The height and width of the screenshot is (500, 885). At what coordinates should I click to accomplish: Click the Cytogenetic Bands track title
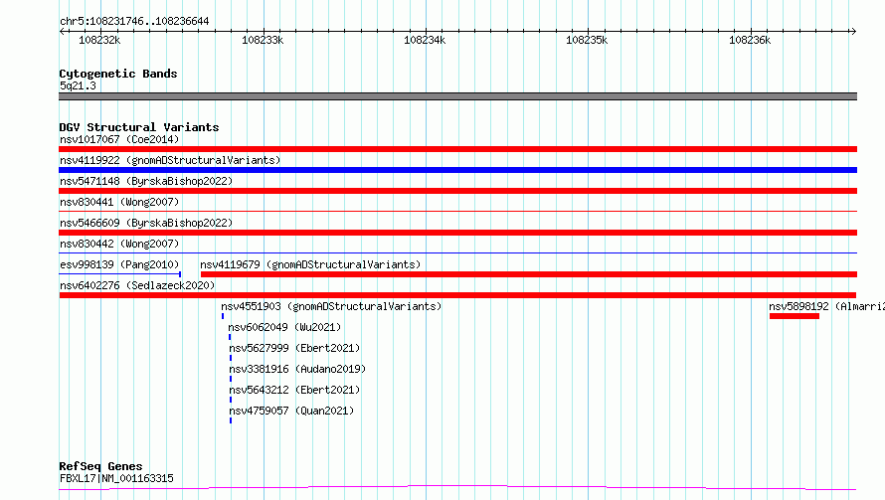pyautogui.click(x=118, y=74)
